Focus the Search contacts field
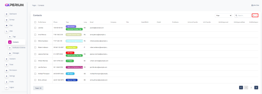Image resolution: width=262 pixels, height=94 pixels. tap(243, 15)
